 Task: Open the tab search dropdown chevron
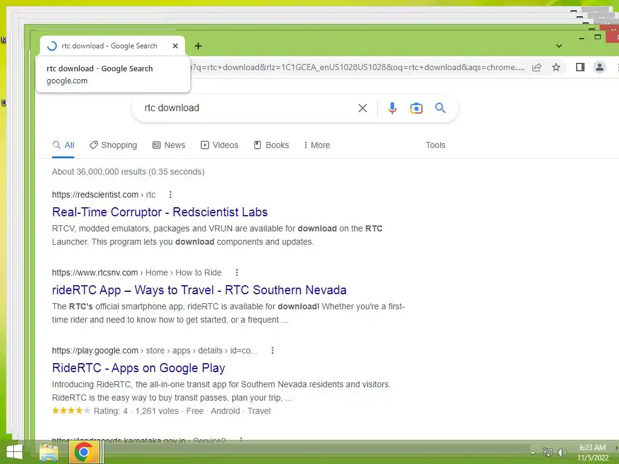(x=559, y=46)
